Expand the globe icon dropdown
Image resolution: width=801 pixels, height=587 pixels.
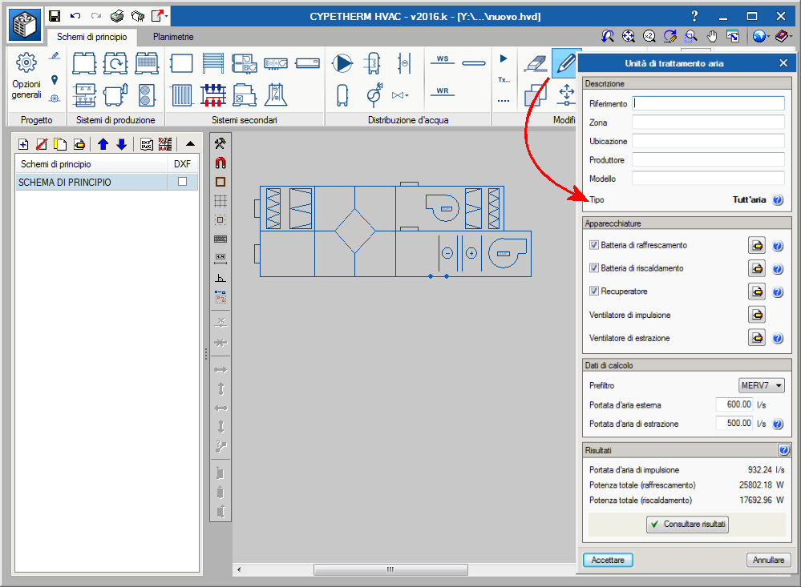pyautogui.click(x=768, y=37)
